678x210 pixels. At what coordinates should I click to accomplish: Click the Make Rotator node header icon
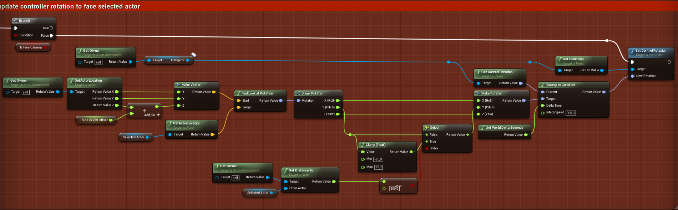[478, 93]
